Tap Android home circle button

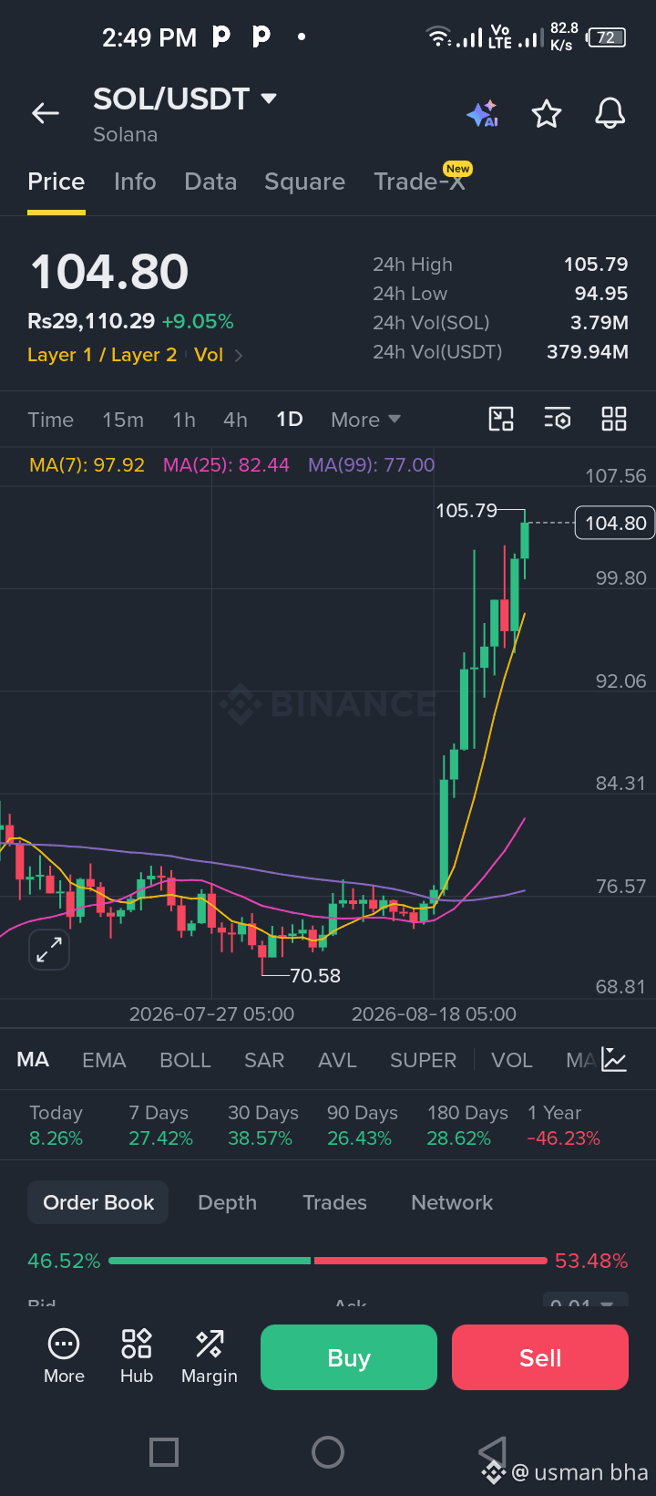(328, 1451)
